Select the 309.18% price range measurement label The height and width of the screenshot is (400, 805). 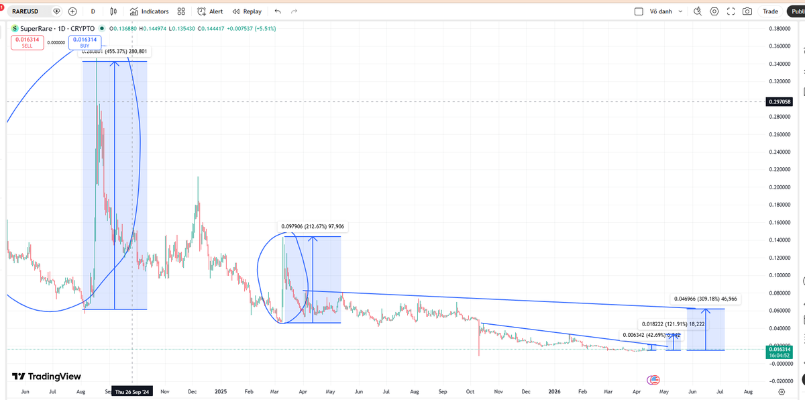(x=705, y=299)
